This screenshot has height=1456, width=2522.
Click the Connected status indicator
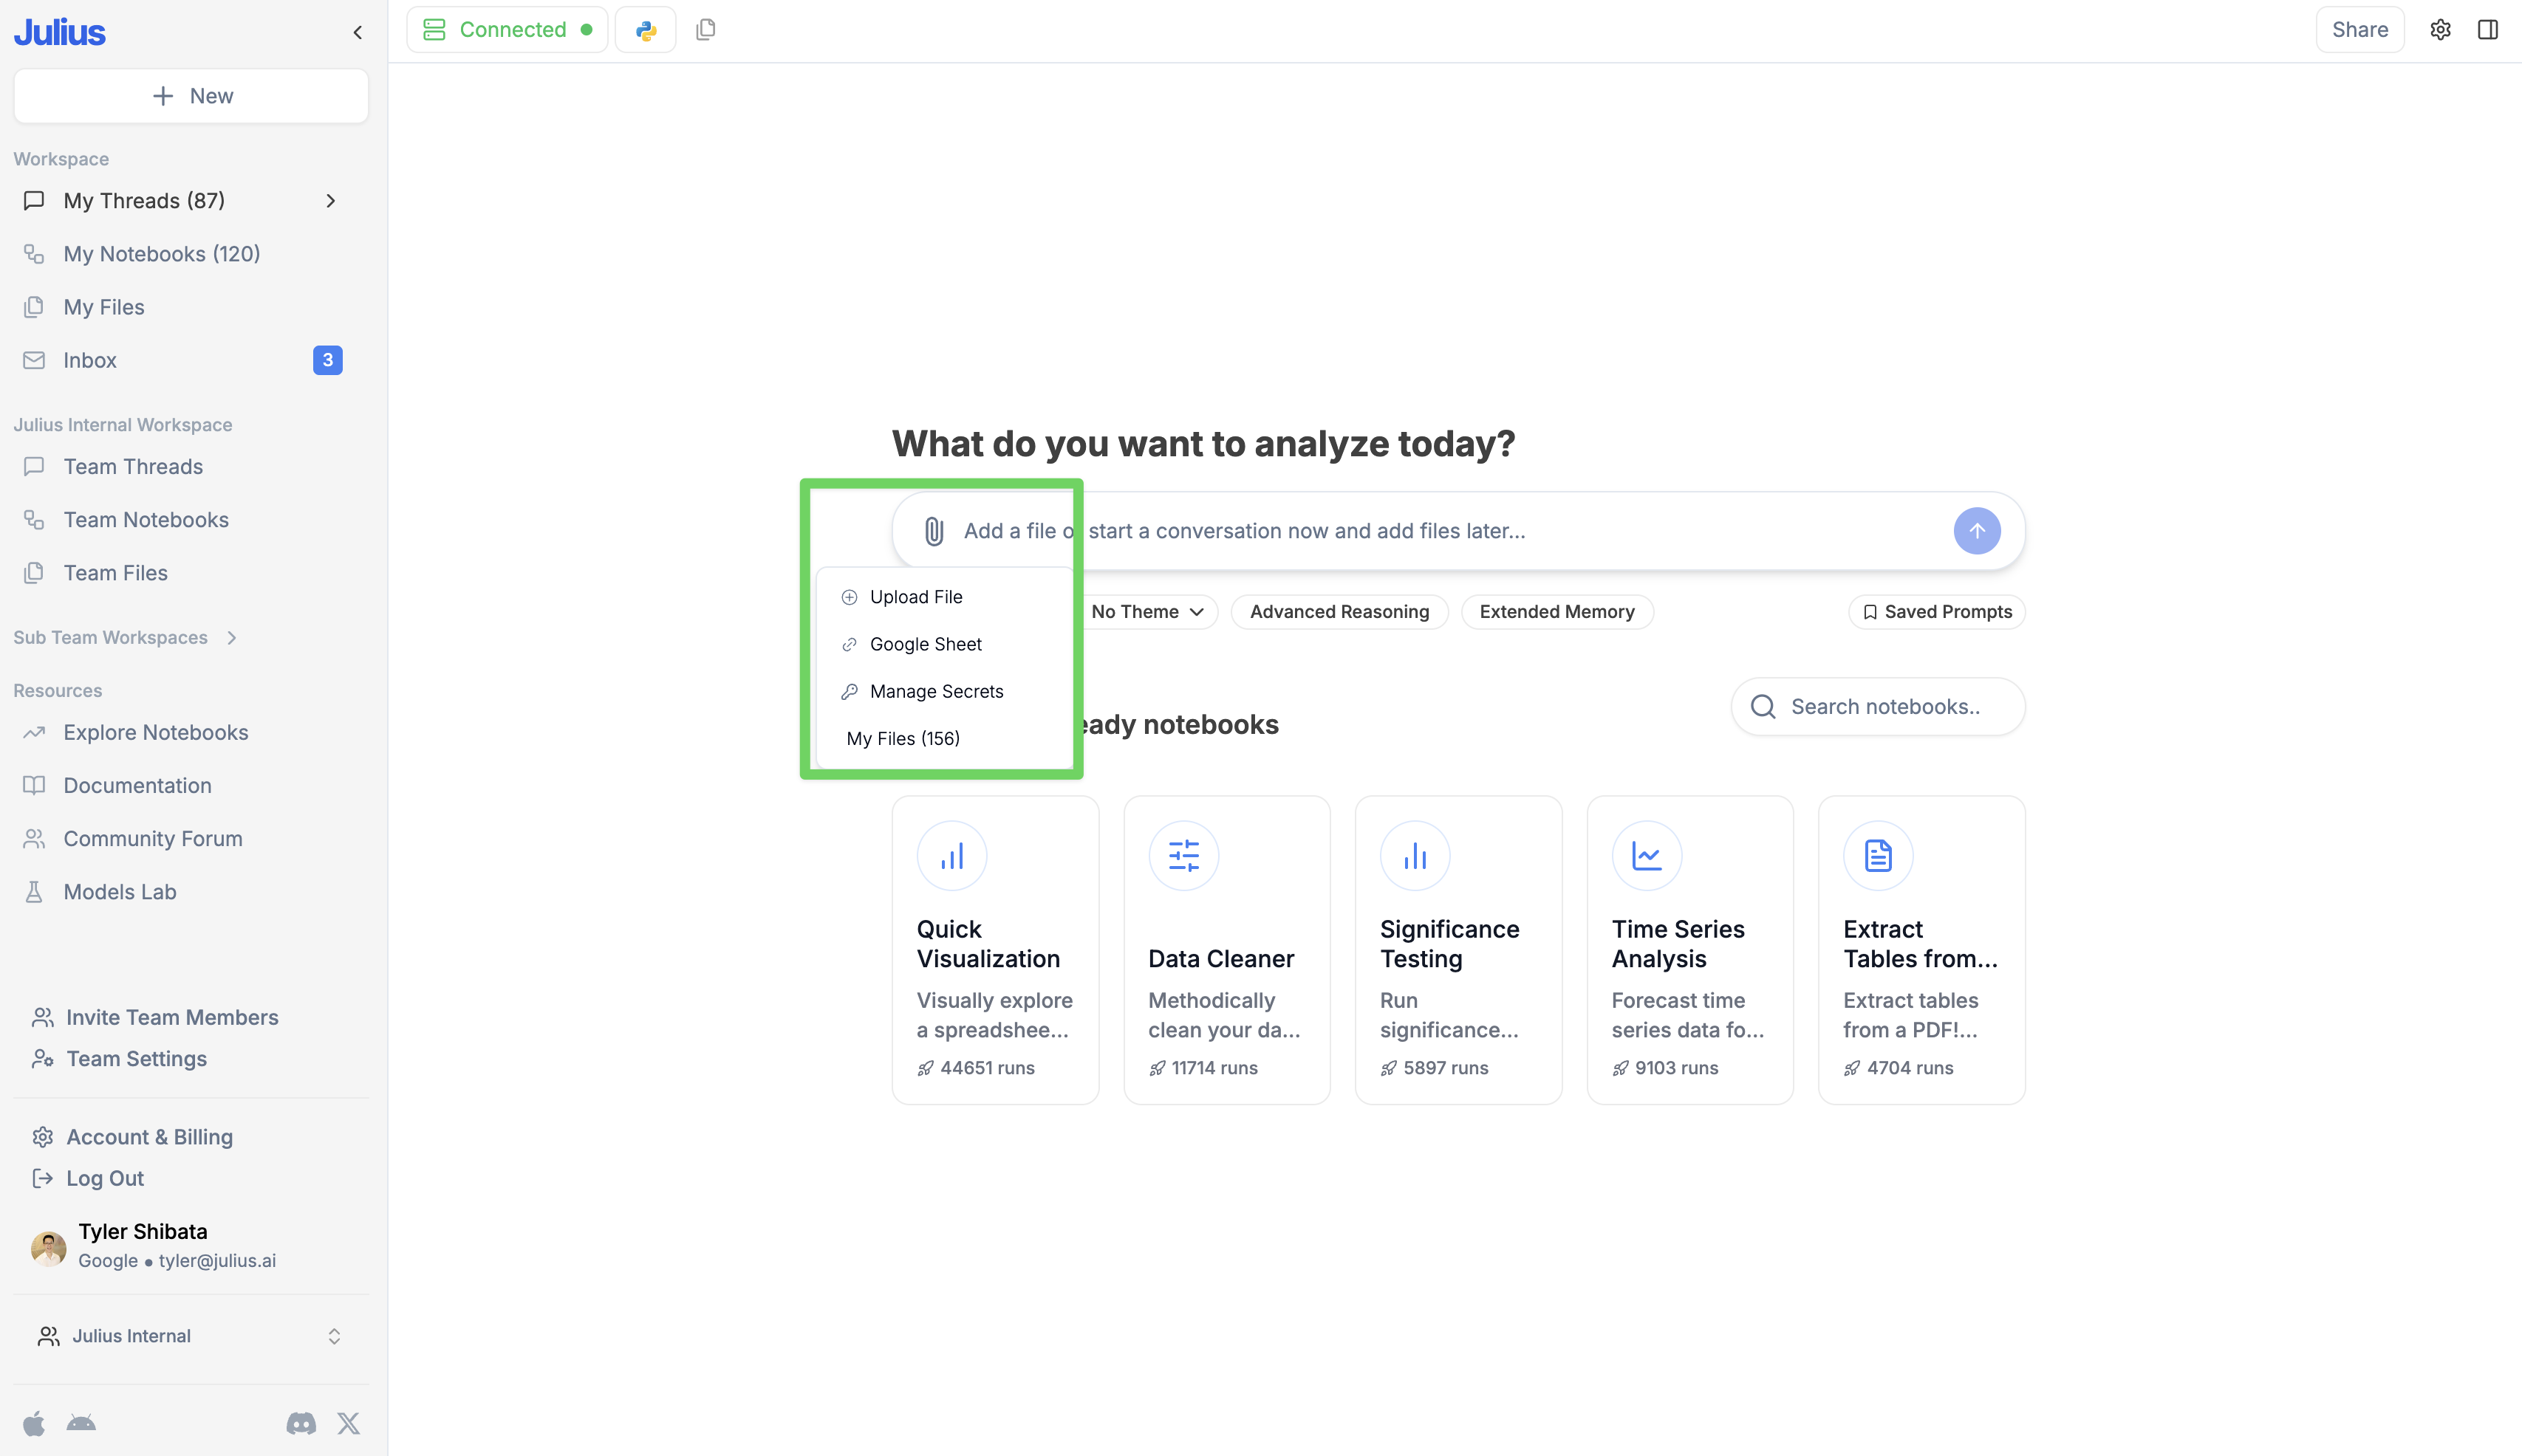(x=508, y=30)
